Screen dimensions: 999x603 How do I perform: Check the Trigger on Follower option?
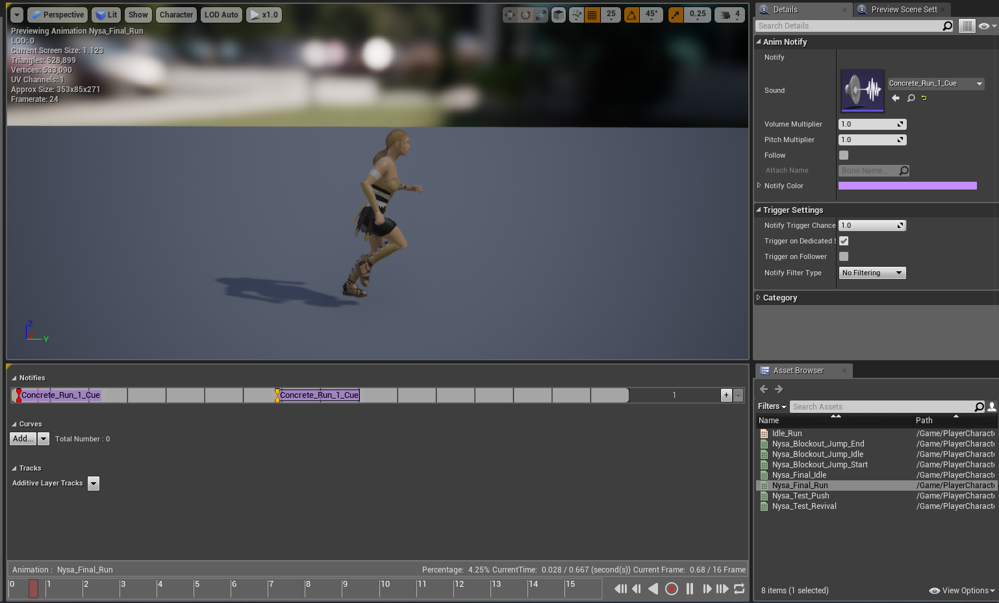pos(843,256)
